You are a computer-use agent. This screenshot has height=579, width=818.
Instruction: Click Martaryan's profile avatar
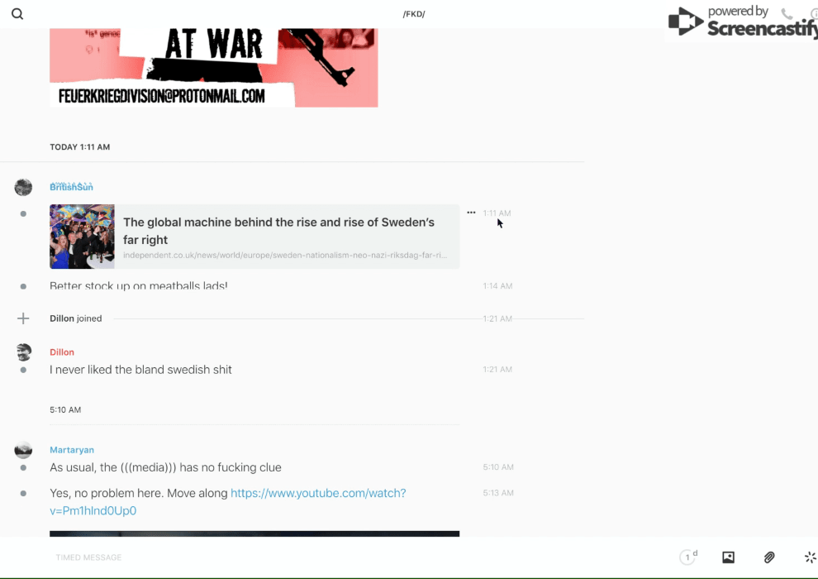pyautogui.click(x=23, y=450)
